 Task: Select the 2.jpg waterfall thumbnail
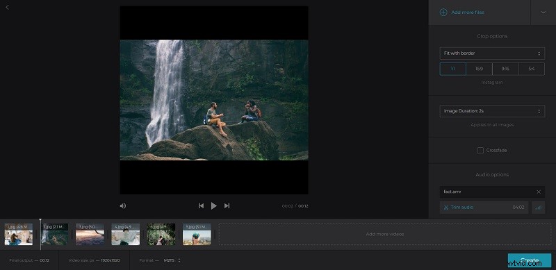pyautogui.click(x=54, y=234)
